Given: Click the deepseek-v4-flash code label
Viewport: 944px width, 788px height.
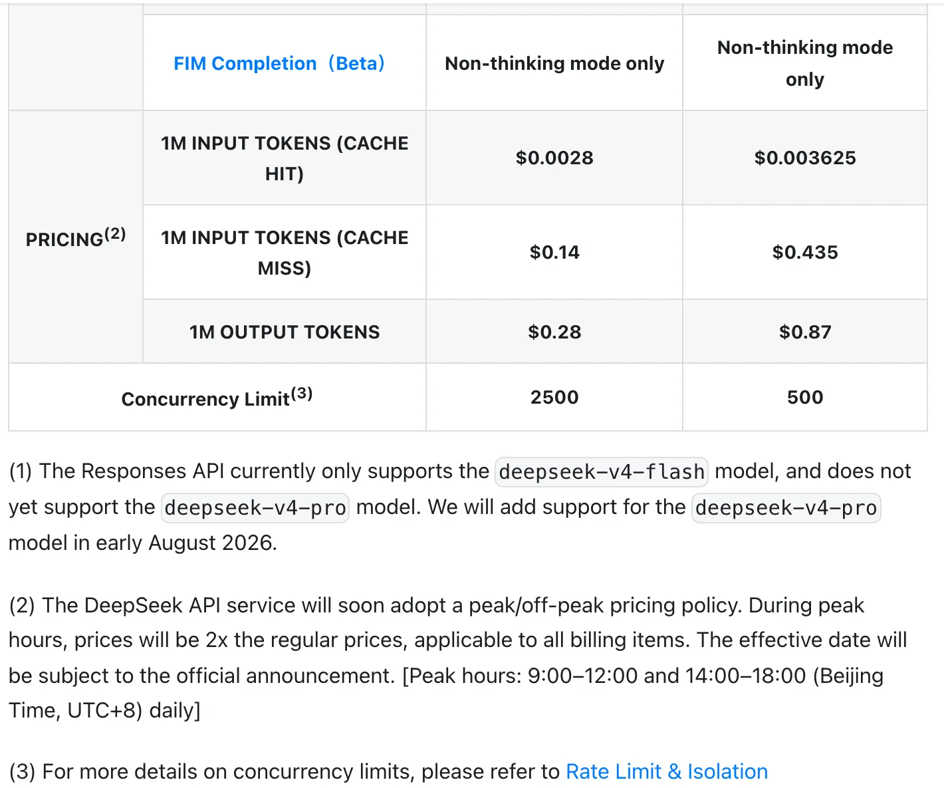Looking at the screenshot, I should (x=602, y=471).
